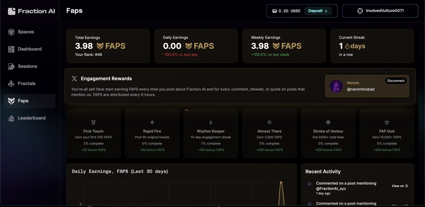Click the Deposit button
The width and height of the screenshot is (425, 207).
pos(318,11)
